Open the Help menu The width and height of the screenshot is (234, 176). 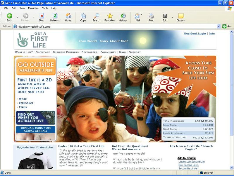click(x=54, y=8)
